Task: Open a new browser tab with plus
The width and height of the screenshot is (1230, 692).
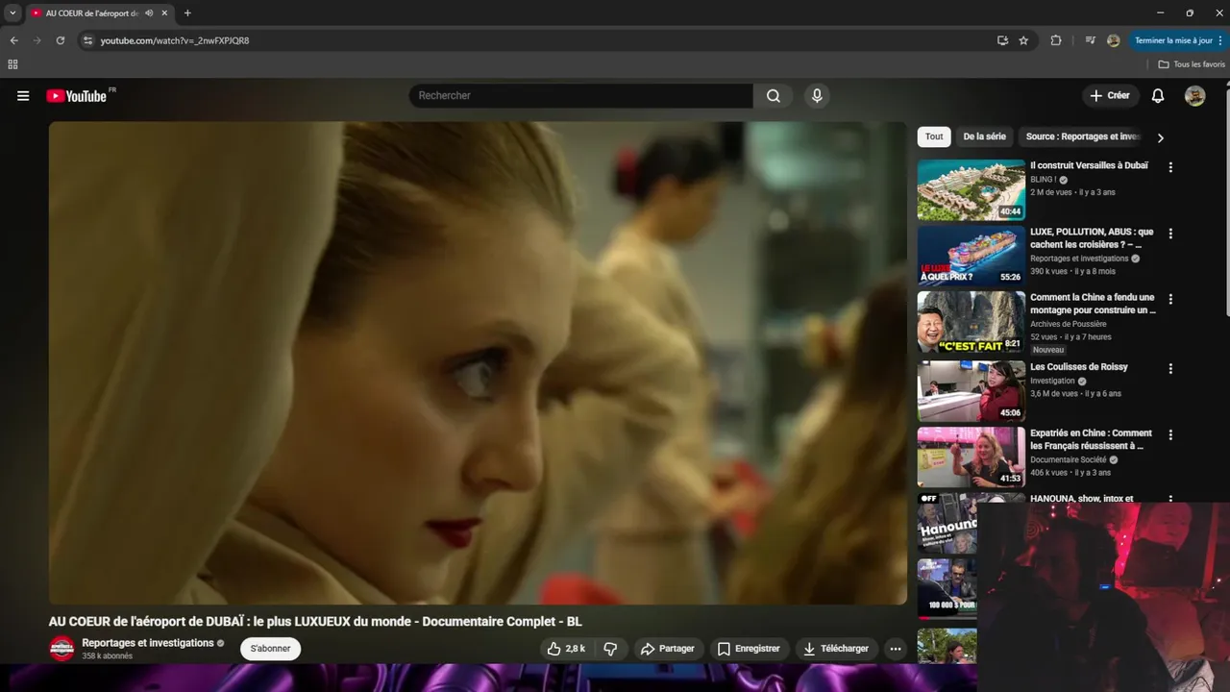Action: [x=187, y=13]
